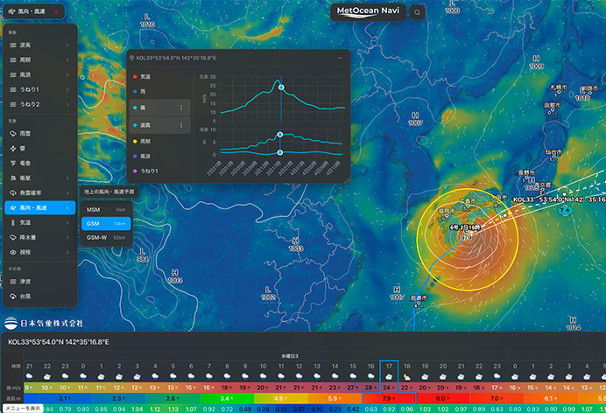This screenshot has width=606, height=413.
Task: Select the MSM 5km model
Action: click(x=106, y=210)
